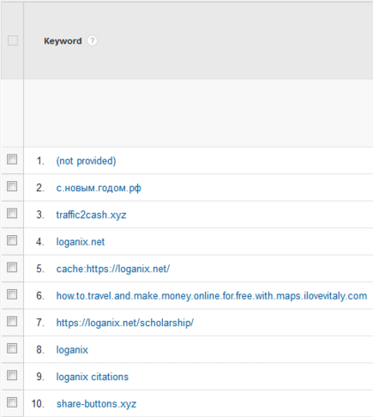Check the share-buttons.xyz row checkbox
Viewport: 373px width, 417px height.
[12, 402]
